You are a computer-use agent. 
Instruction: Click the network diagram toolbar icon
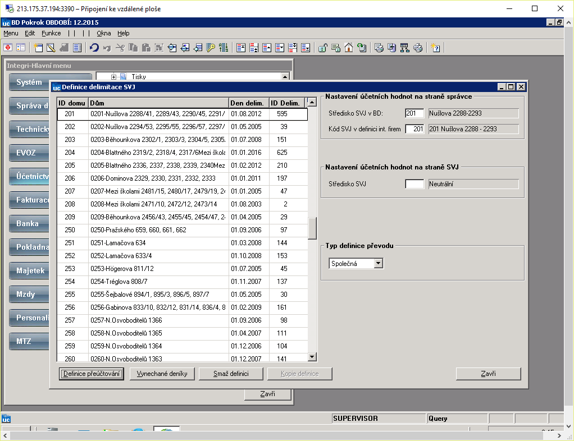click(x=405, y=48)
